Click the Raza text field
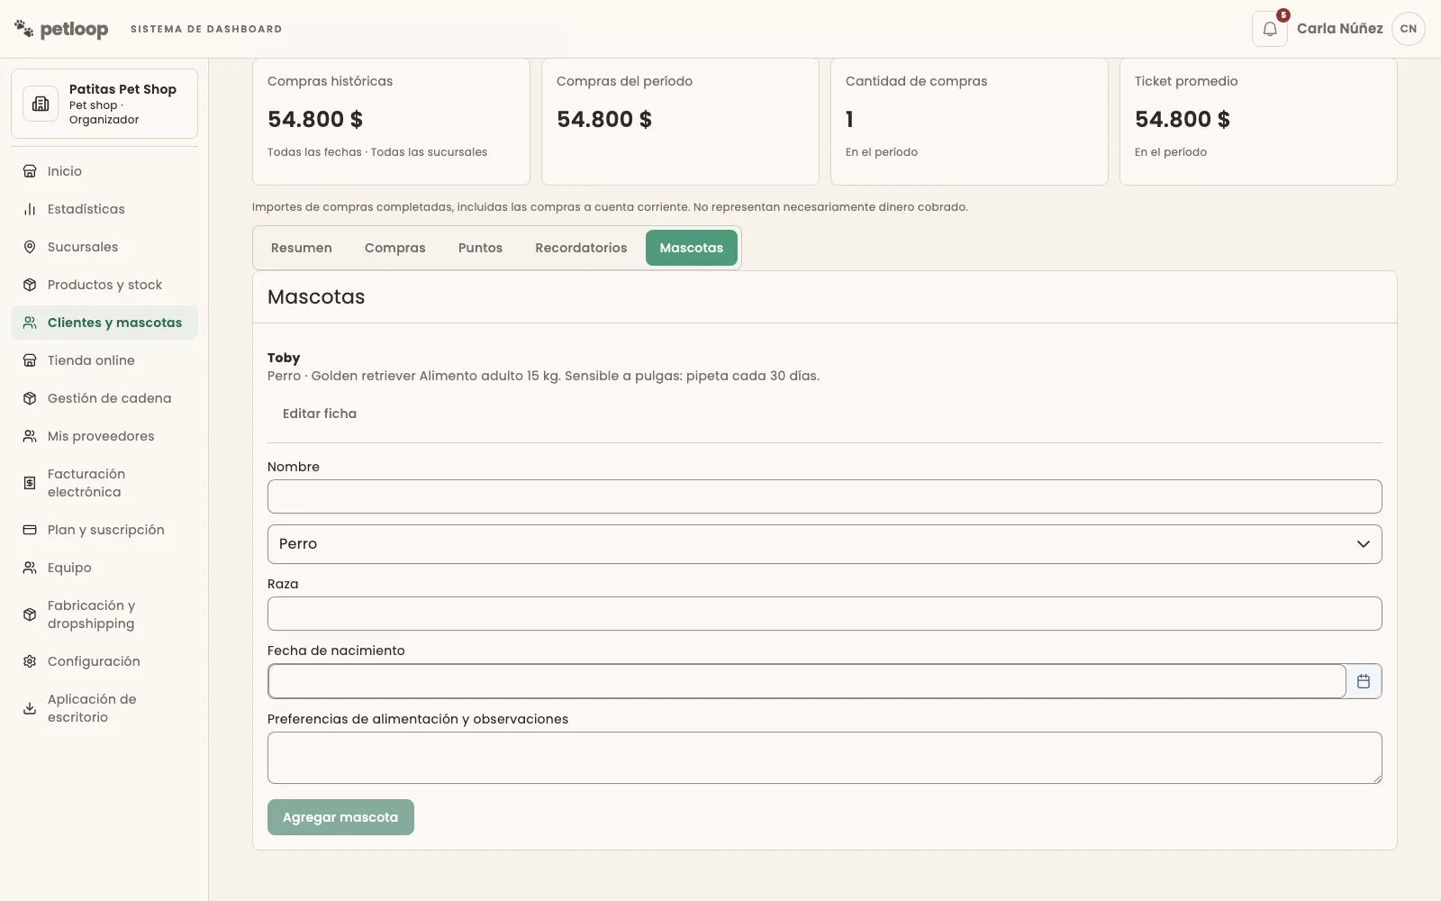The width and height of the screenshot is (1441, 901). (825, 614)
